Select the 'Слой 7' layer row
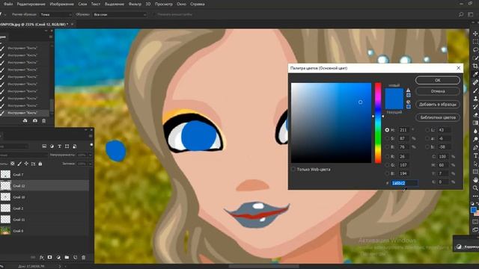479x269 pixels. click(45, 174)
